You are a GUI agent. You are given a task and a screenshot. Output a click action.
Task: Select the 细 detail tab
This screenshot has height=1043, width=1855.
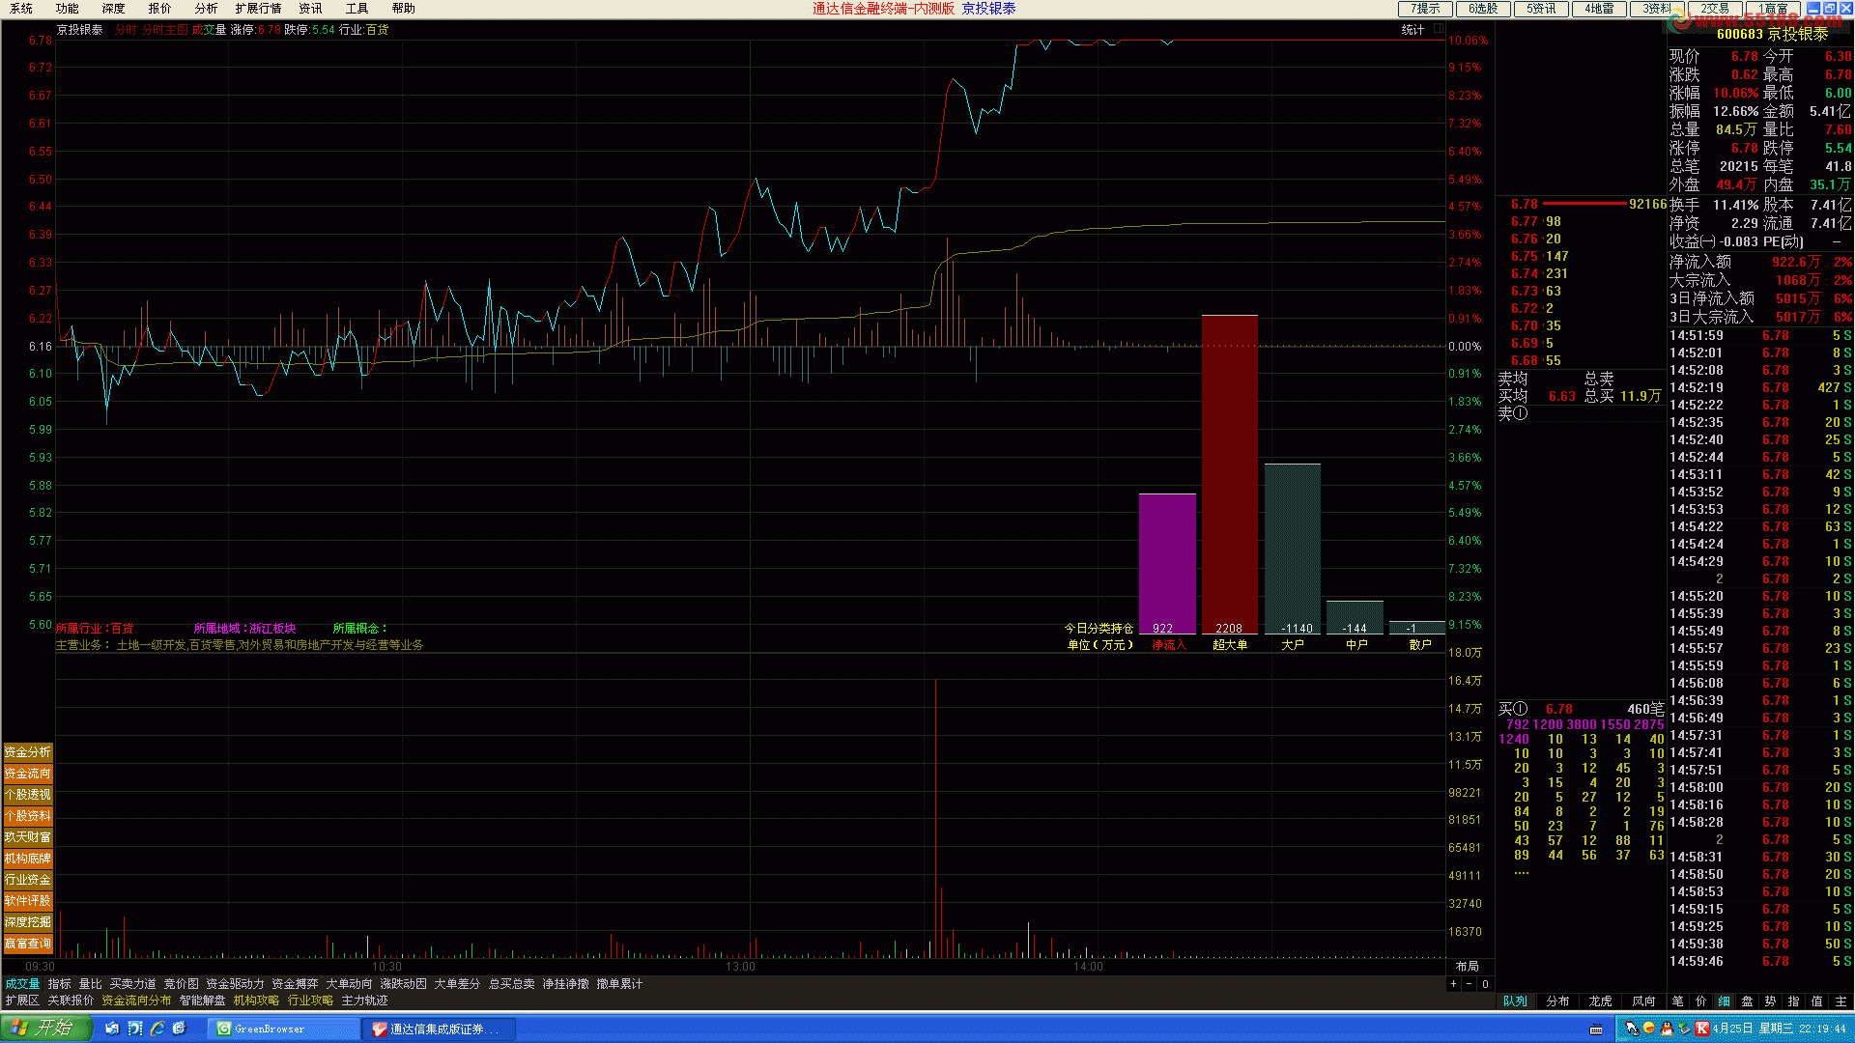point(1725,1001)
